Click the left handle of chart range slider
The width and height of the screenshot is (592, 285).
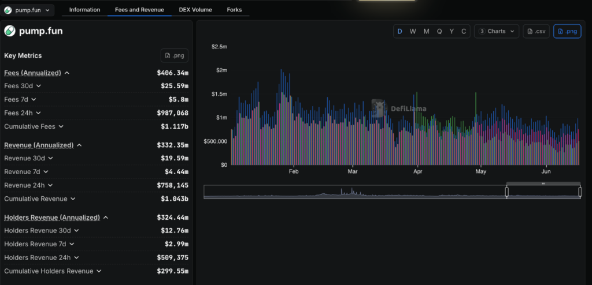506,192
